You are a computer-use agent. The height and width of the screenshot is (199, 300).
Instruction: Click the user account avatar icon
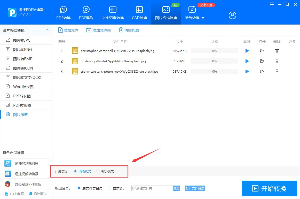pyautogui.click(x=232, y=15)
